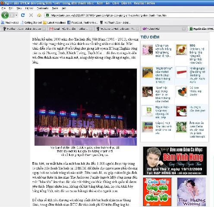Click the Forward navigation arrow
The width and height of the screenshot is (214, 207).
pyautogui.click(x=12, y=15)
